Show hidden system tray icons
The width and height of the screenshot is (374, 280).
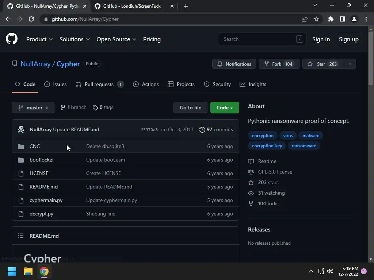pyautogui.click(x=311, y=271)
